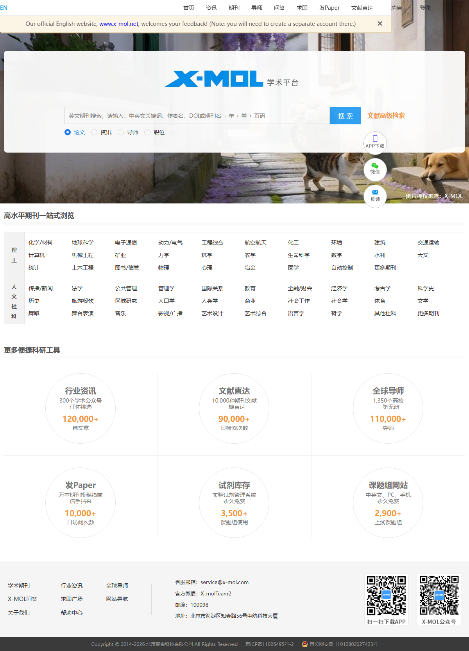The height and width of the screenshot is (651, 469).
Task: Open 文献直达 in the top navigation
Action: coord(362,8)
